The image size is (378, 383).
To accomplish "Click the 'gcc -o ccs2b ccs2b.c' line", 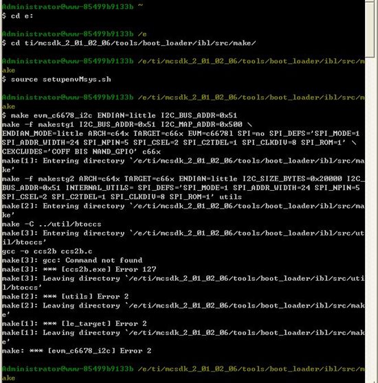I will tap(47, 251).
